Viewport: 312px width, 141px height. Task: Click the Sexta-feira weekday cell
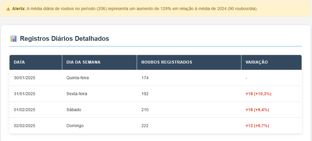point(77,94)
